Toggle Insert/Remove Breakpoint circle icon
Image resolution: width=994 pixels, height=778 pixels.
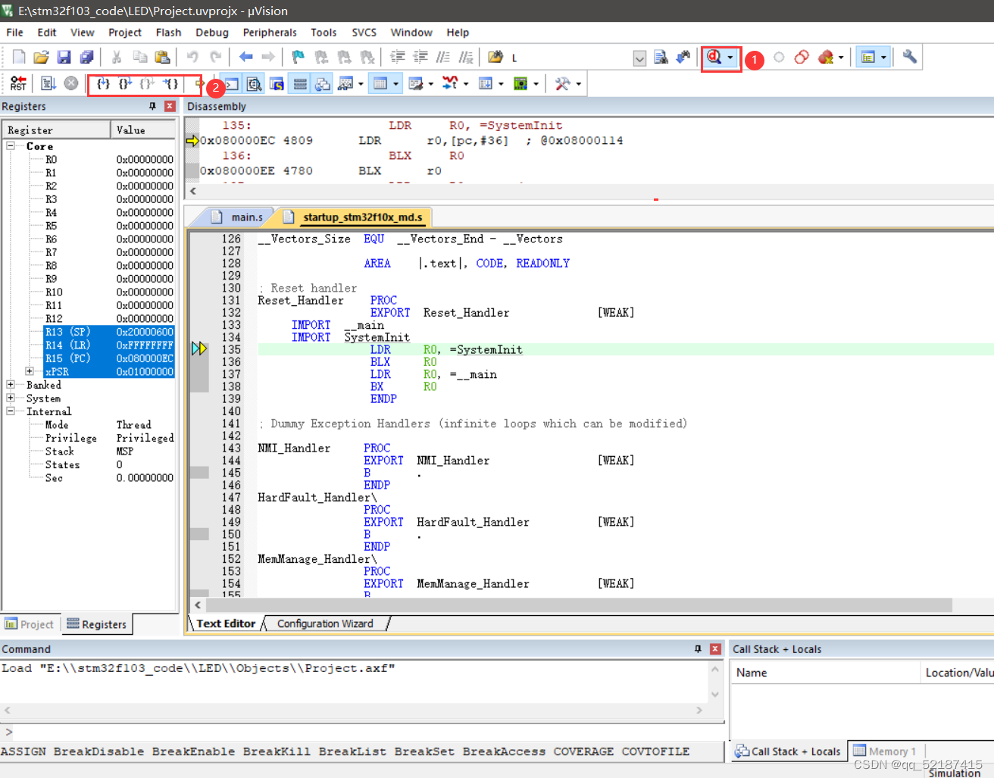coord(779,57)
